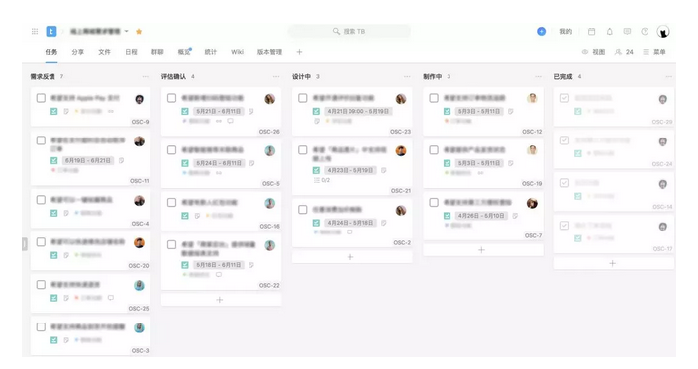Open the notifications bell icon

610,31
